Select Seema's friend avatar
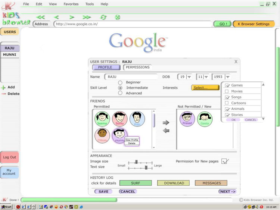Viewport: 280px width, 210px height. pos(102,118)
